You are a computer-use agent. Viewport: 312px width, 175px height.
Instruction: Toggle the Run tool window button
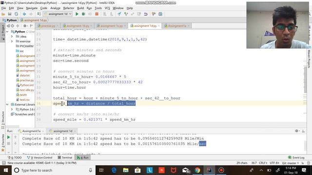point(83,157)
